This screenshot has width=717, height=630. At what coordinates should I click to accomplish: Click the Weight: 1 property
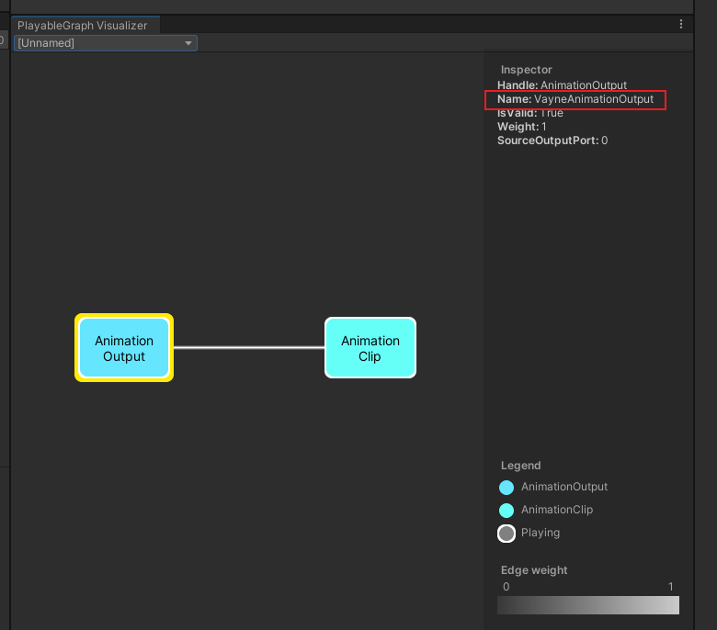(x=522, y=127)
